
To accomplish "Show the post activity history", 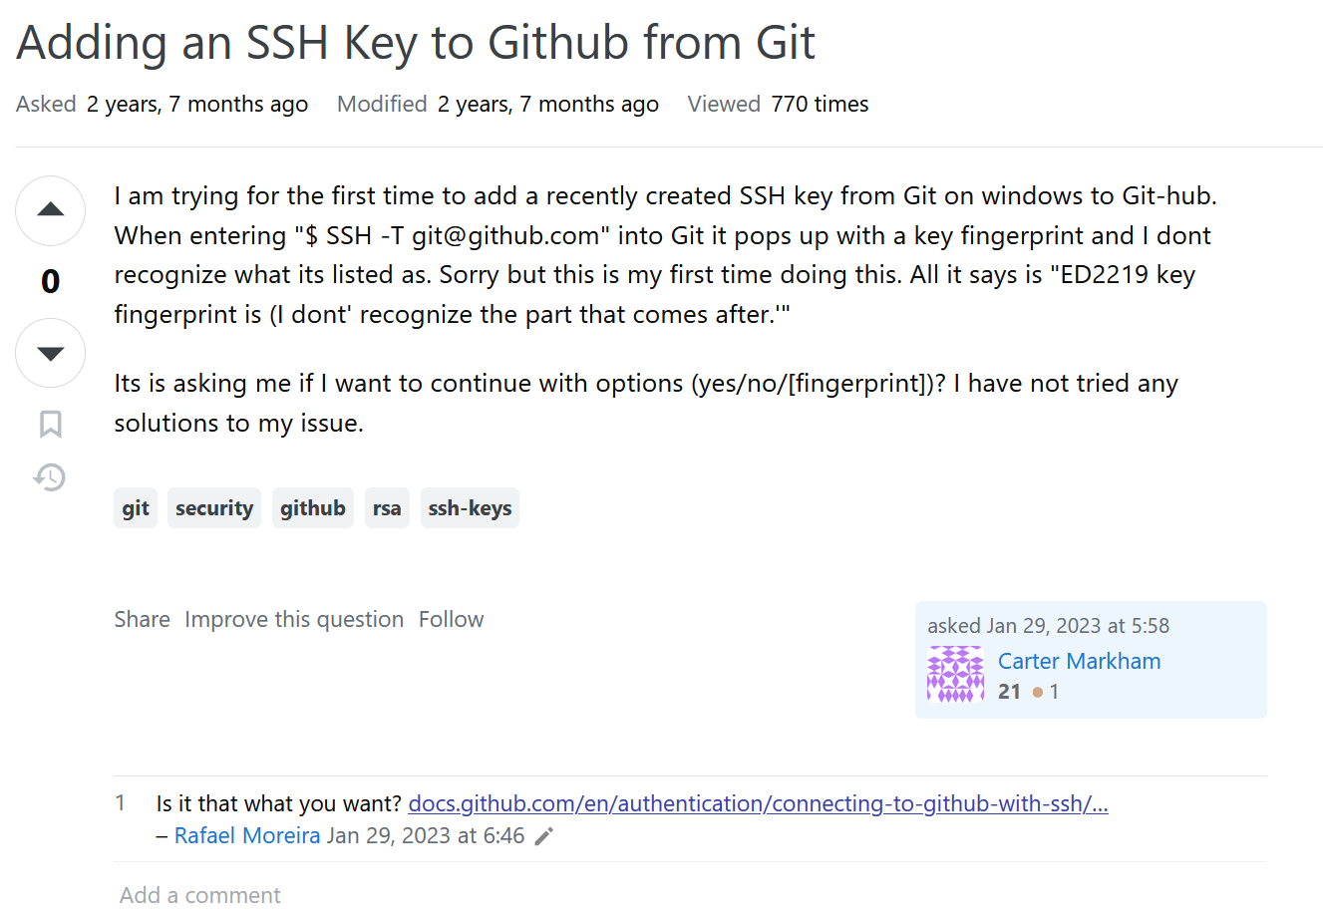I will 50,477.
